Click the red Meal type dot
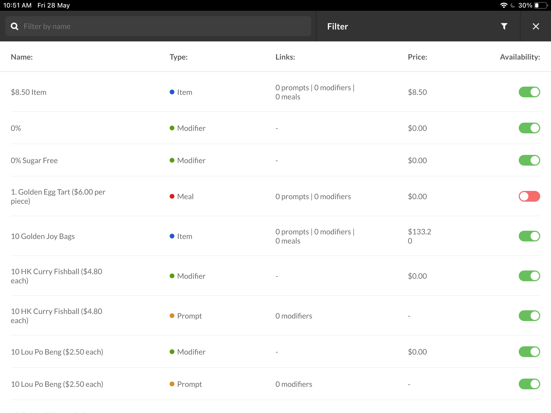Viewport: 551px width, 413px height. tap(172, 196)
